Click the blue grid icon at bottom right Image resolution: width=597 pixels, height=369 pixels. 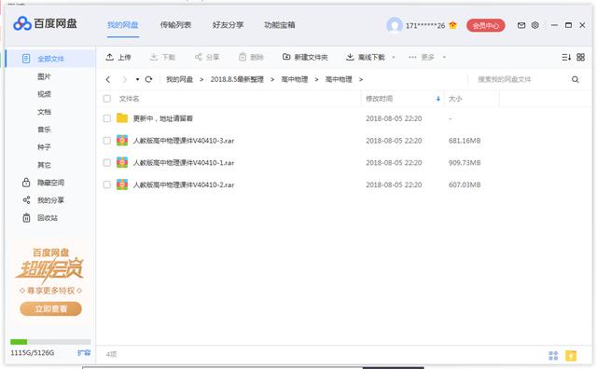553,356
